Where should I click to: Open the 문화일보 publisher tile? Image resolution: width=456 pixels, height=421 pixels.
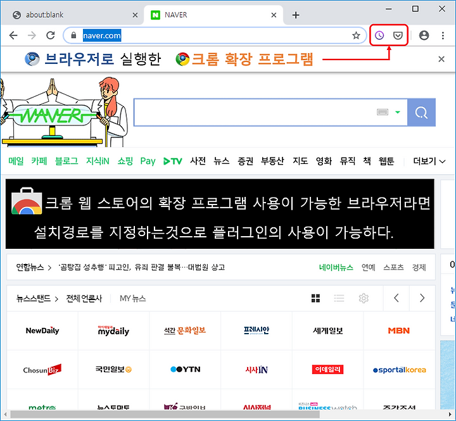(185, 330)
